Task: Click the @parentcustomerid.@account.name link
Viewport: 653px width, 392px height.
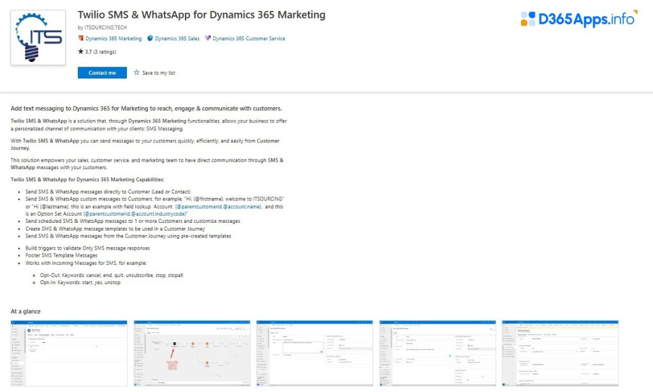Action: coord(218,207)
